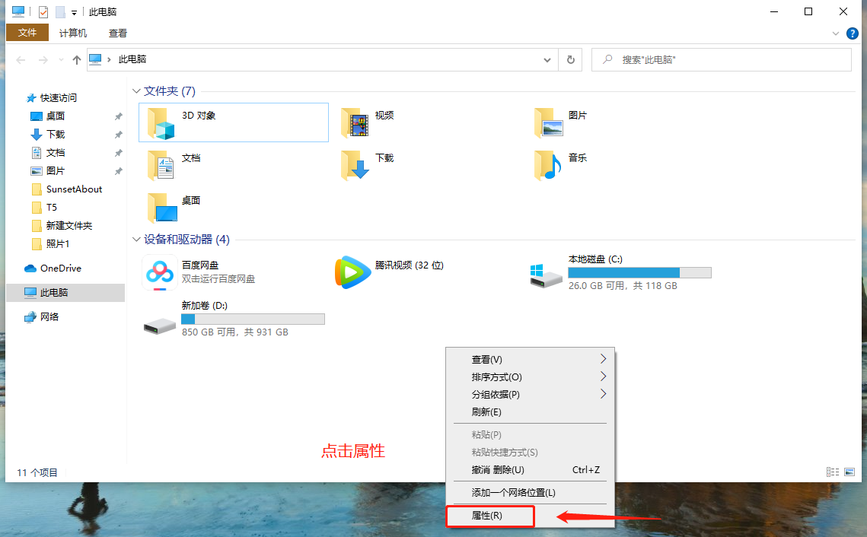Open the 计算机 ribbon tab
Image resolution: width=867 pixels, height=537 pixels.
[x=73, y=33]
